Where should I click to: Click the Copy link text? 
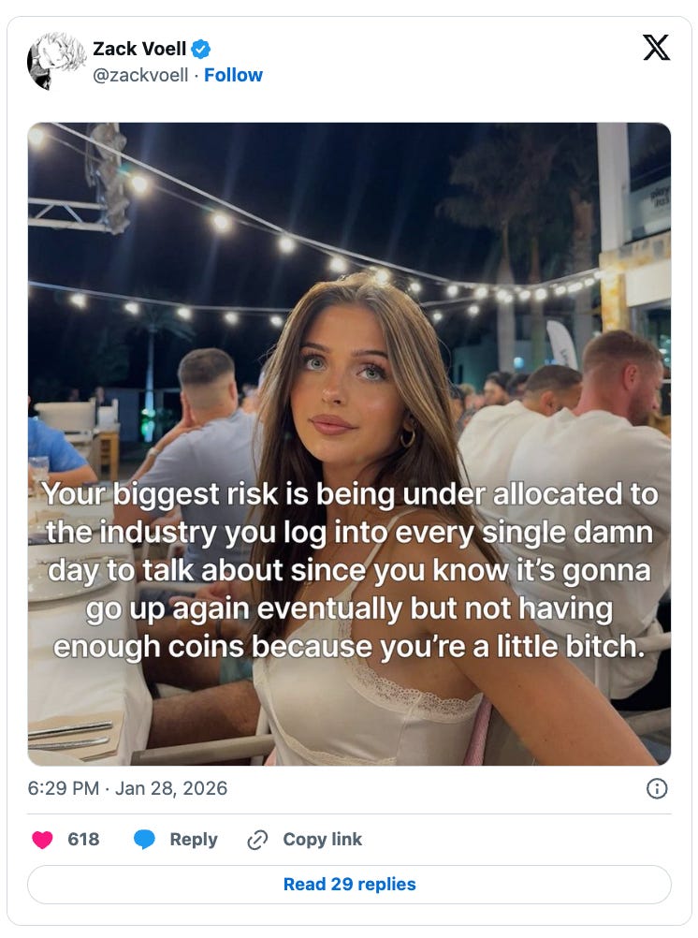pyautogui.click(x=323, y=840)
